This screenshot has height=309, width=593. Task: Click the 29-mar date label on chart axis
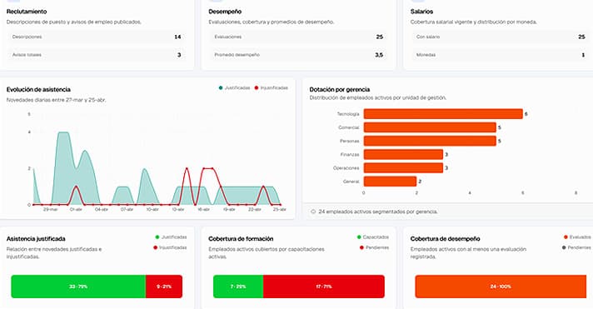(x=50, y=209)
